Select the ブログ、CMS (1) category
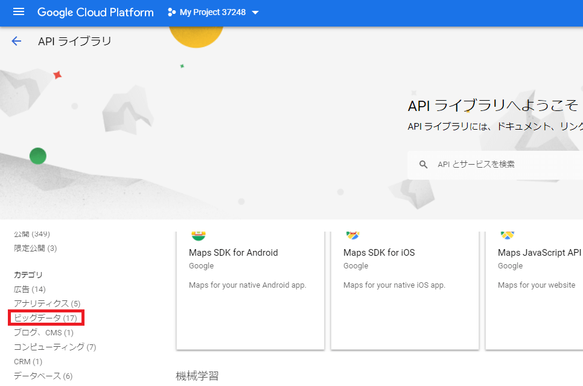The height and width of the screenshot is (386, 583). (44, 332)
